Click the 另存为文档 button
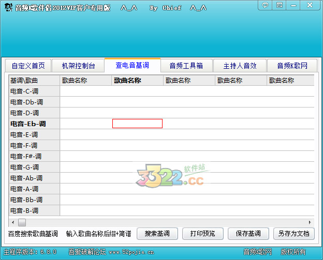323x260 pixels. pos(293,234)
